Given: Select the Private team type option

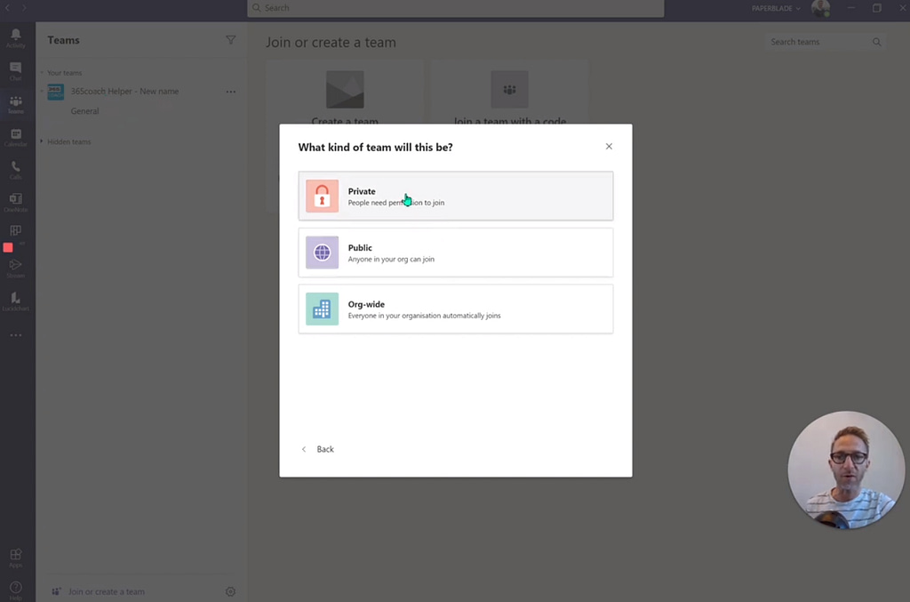Looking at the screenshot, I should (x=455, y=196).
